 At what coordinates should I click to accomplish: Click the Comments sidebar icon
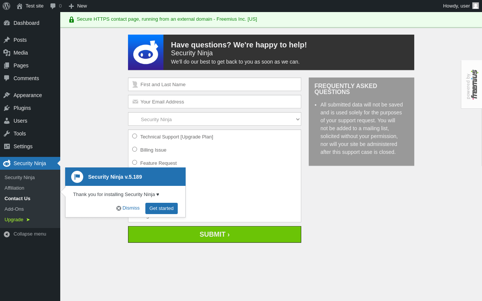click(7, 78)
